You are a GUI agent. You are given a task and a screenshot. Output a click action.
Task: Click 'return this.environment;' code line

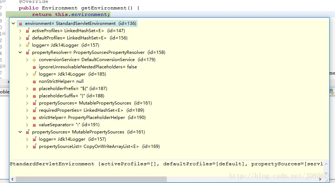(x=71, y=14)
